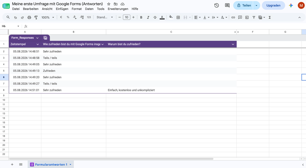Open Gemini sparkle icon

[291, 5]
